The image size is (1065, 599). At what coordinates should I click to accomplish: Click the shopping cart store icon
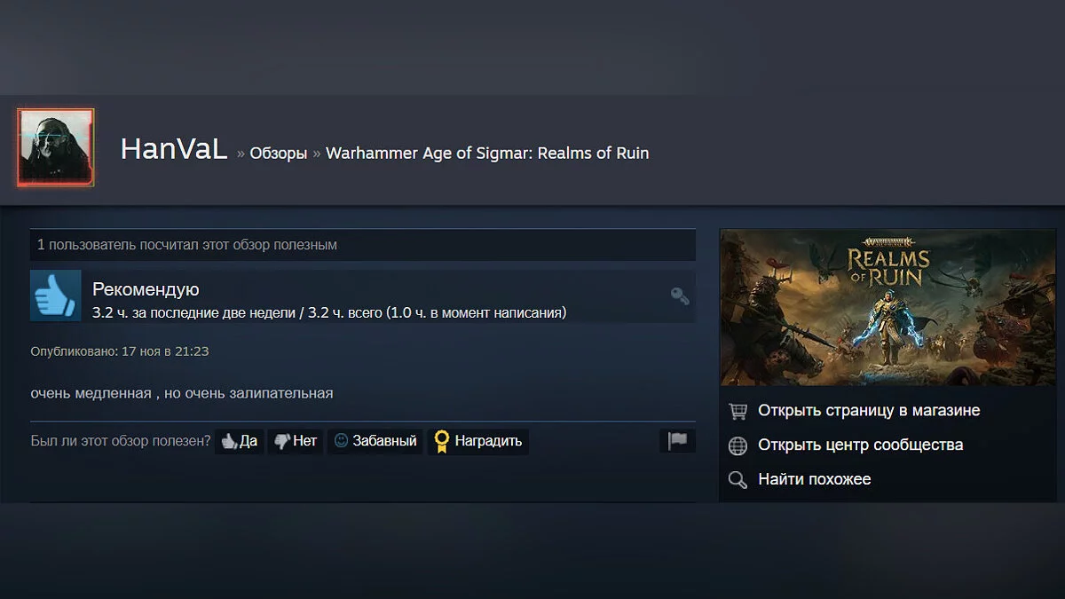(x=738, y=411)
